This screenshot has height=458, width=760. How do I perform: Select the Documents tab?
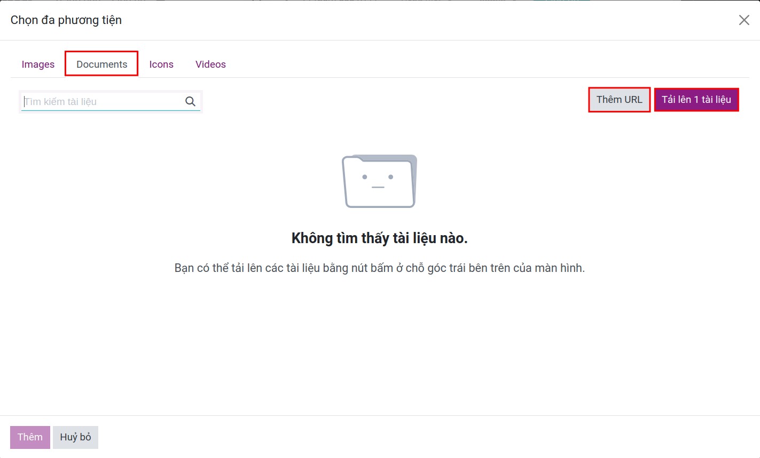coord(101,64)
